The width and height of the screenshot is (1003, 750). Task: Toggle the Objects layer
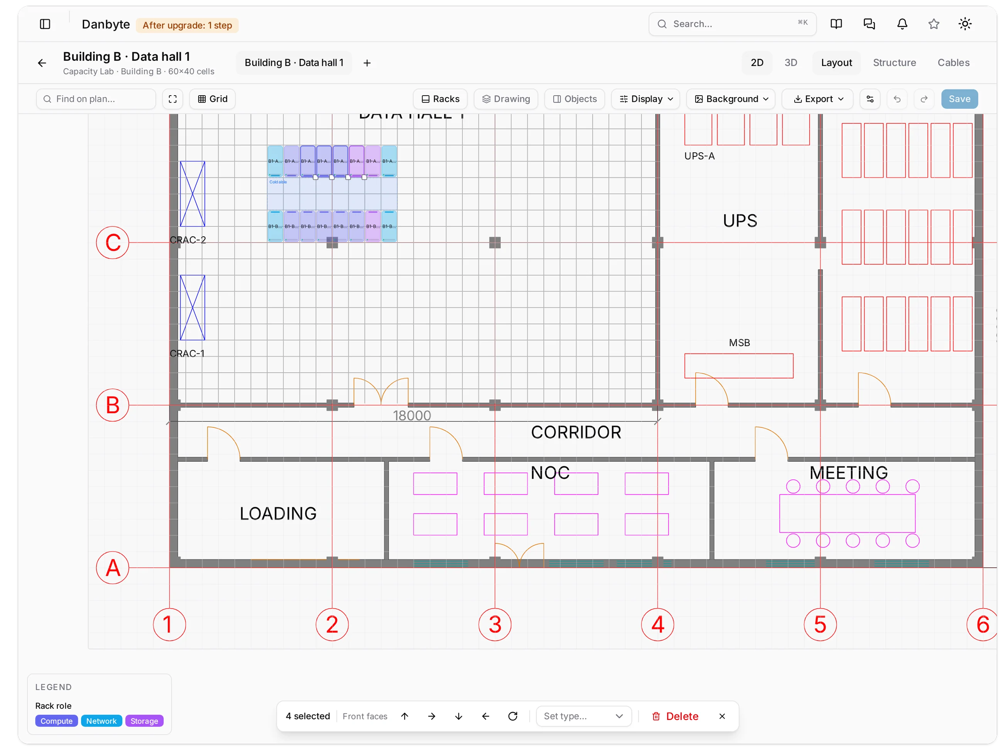pos(574,99)
